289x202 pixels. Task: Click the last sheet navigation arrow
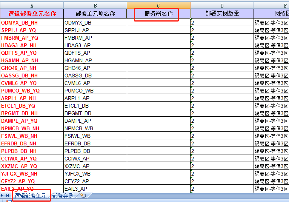click(8, 195)
